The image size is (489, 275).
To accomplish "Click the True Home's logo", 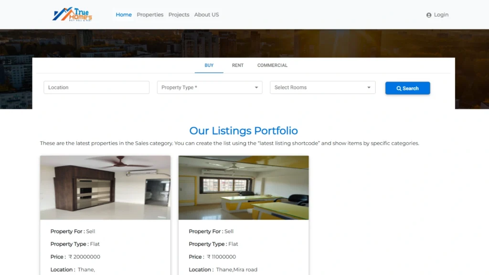I will click(x=73, y=14).
